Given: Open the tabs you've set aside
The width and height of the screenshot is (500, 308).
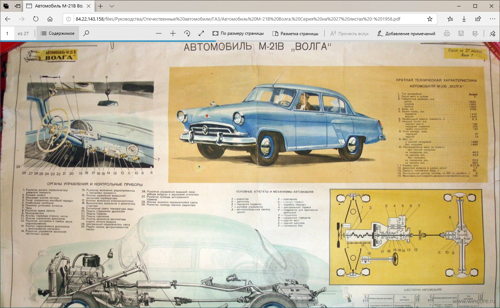Looking at the screenshot, I should point(6,6).
